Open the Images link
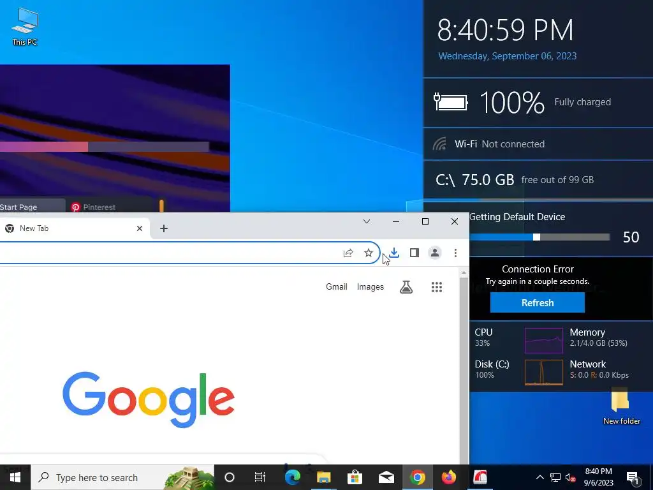This screenshot has height=490, width=653. click(371, 286)
